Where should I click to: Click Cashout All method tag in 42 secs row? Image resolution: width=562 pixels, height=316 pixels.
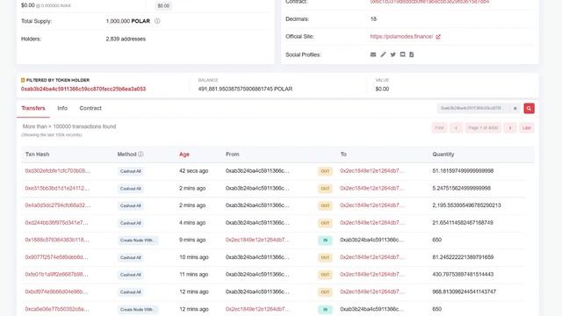pyautogui.click(x=131, y=171)
